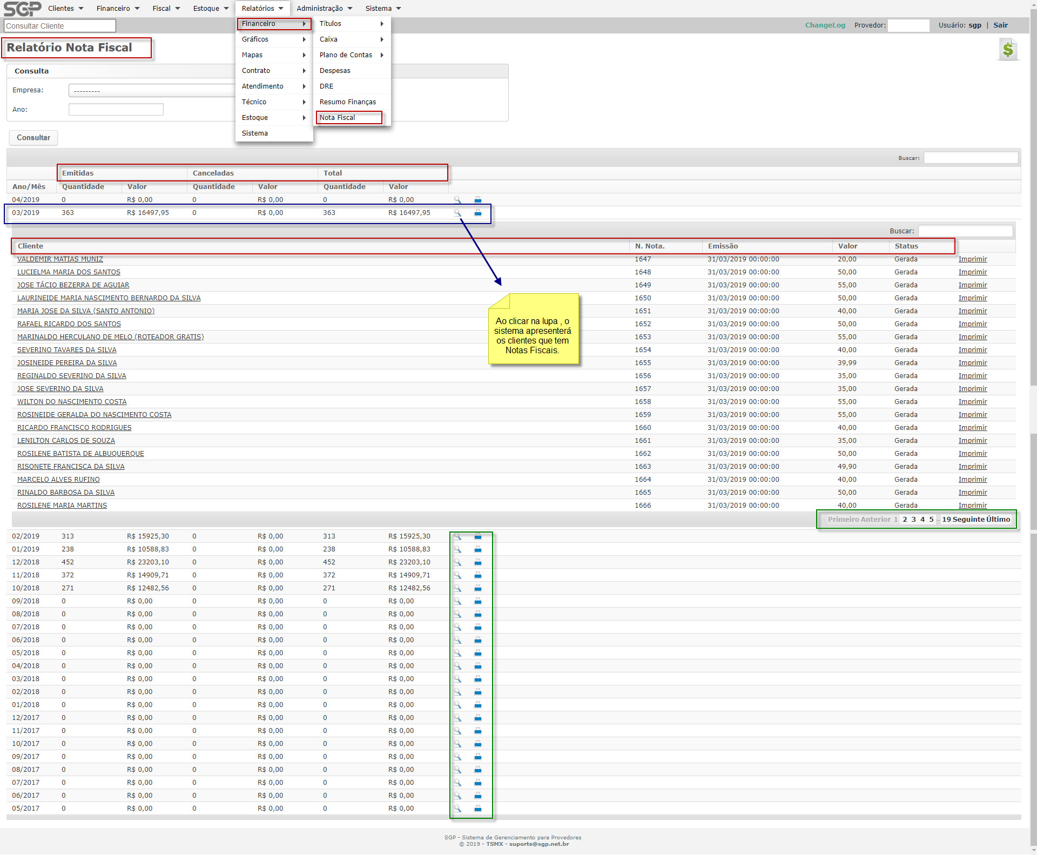This screenshot has width=1037, height=855.
Task: Click the printer icon for 04/2019 row
Action: (x=478, y=200)
